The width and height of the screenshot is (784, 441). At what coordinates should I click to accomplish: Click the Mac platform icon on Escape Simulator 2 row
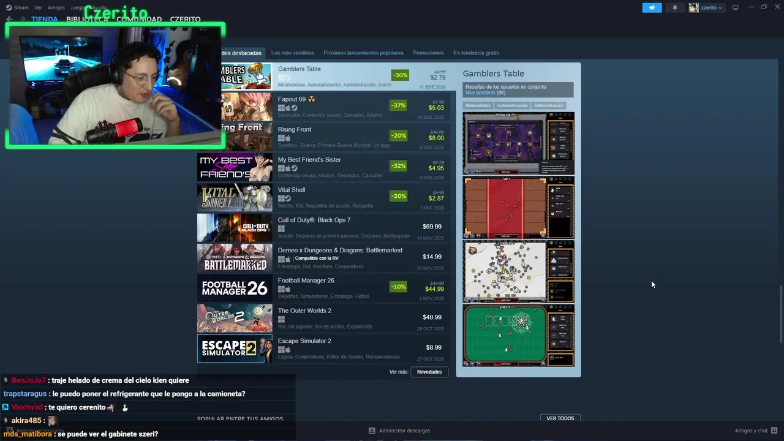(x=288, y=350)
